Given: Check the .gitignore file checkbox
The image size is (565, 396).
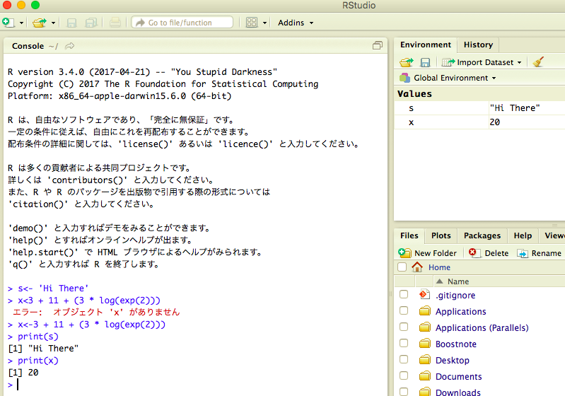Looking at the screenshot, I should coord(404,294).
